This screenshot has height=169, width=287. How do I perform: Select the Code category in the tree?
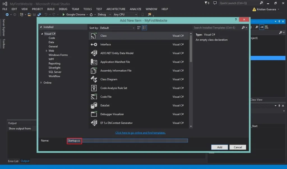pos(52,38)
